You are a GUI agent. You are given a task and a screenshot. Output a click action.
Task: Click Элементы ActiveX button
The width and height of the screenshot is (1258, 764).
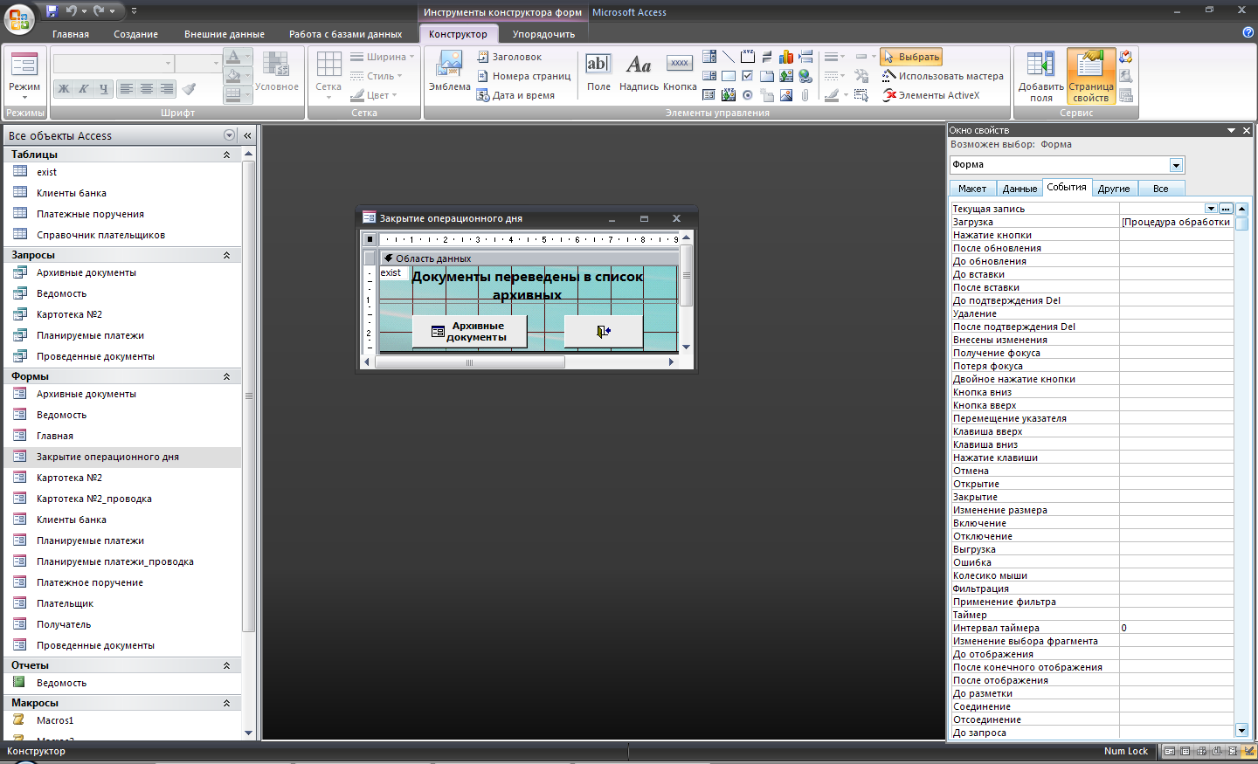(x=931, y=95)
